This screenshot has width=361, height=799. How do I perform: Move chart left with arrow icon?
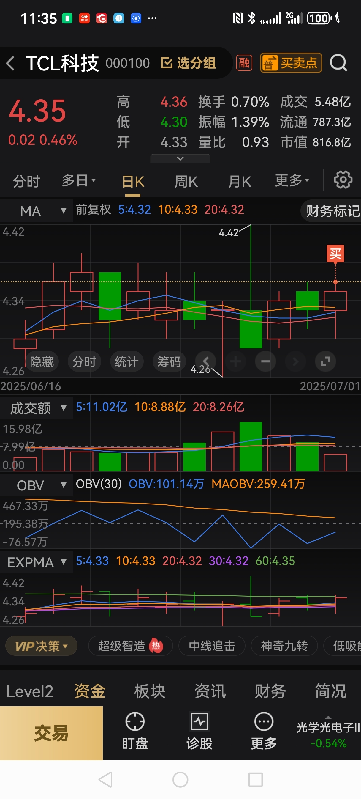pyautogui.click(x=205, y=361)
